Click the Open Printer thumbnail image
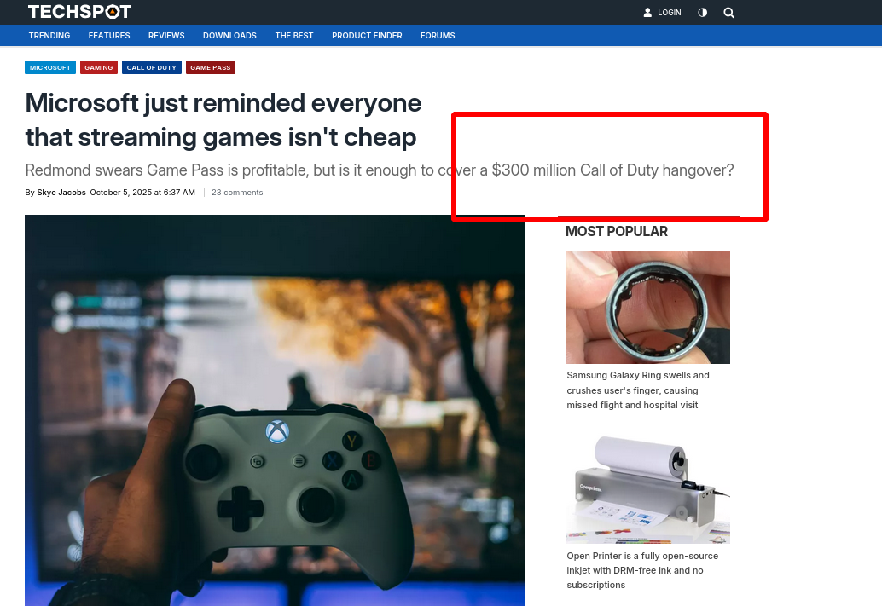The height and width of the screenshot is (606, 882). [647, 488]
